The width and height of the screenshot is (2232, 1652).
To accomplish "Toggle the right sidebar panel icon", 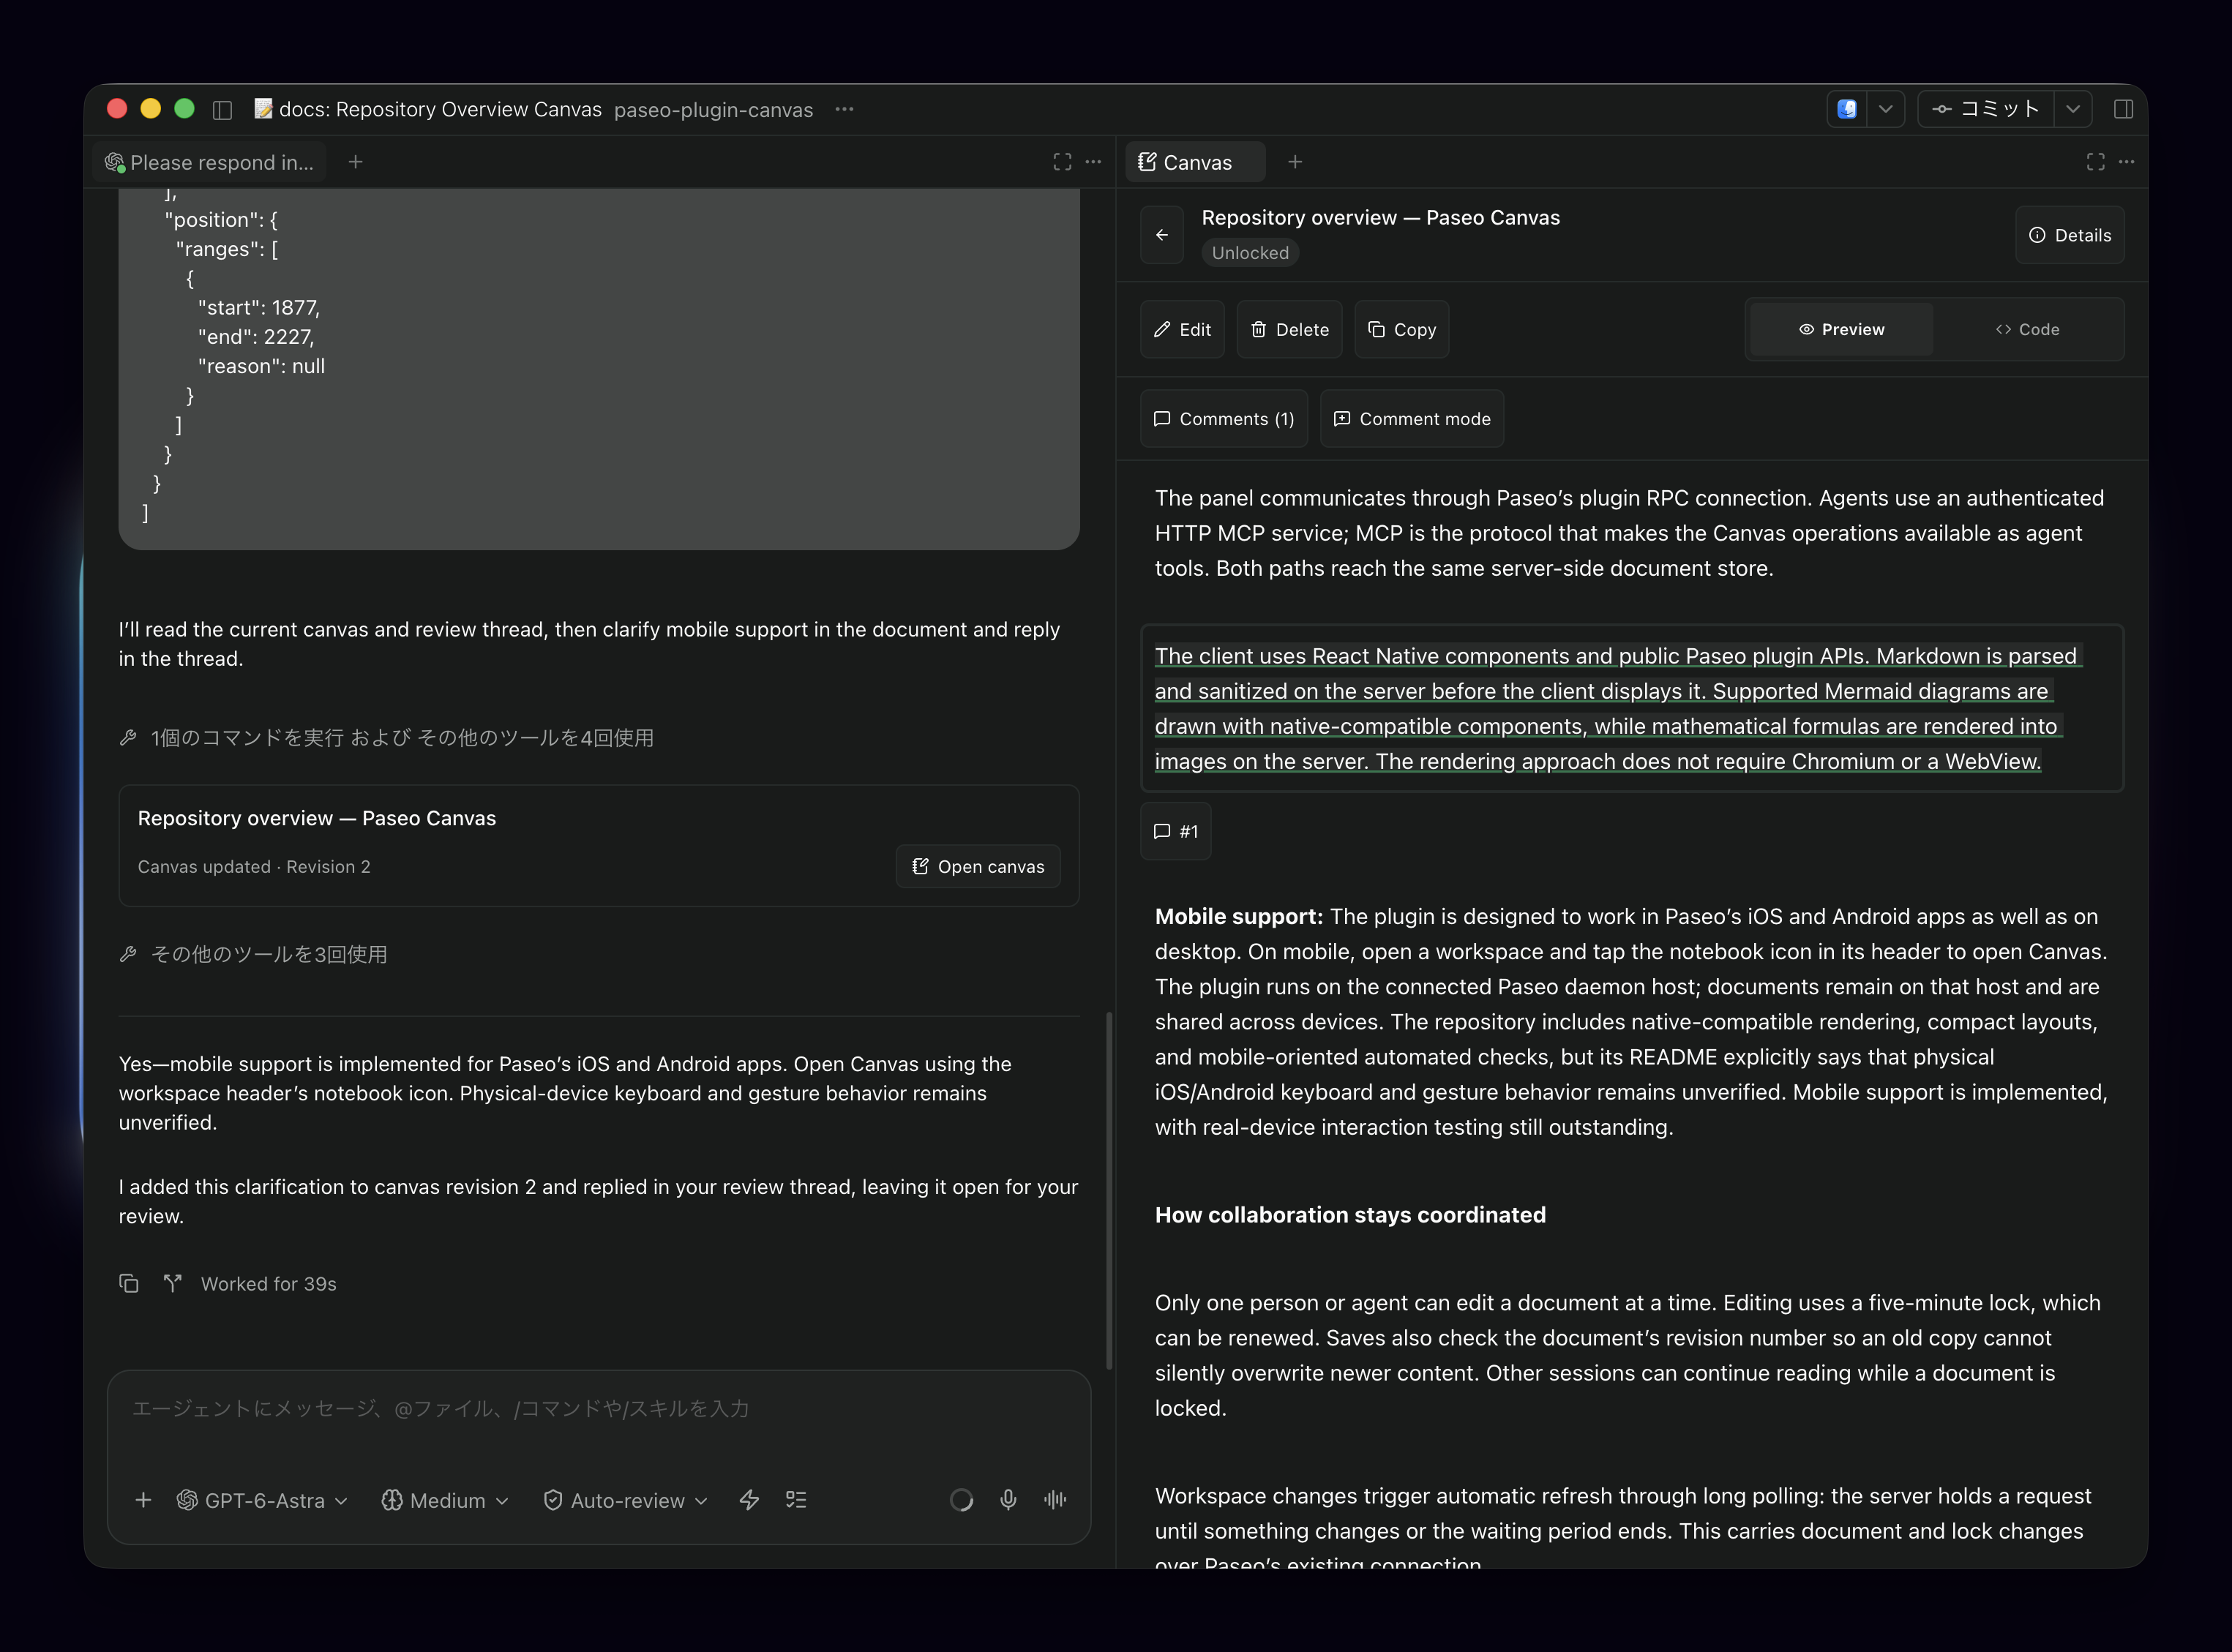I will [2123, 109].
